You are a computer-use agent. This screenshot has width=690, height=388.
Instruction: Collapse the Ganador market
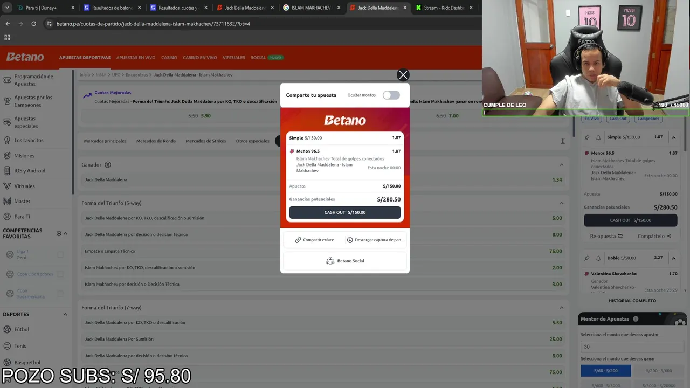pos(561,164)
